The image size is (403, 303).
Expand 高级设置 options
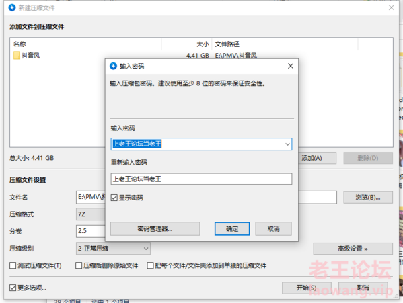[353, 249]
